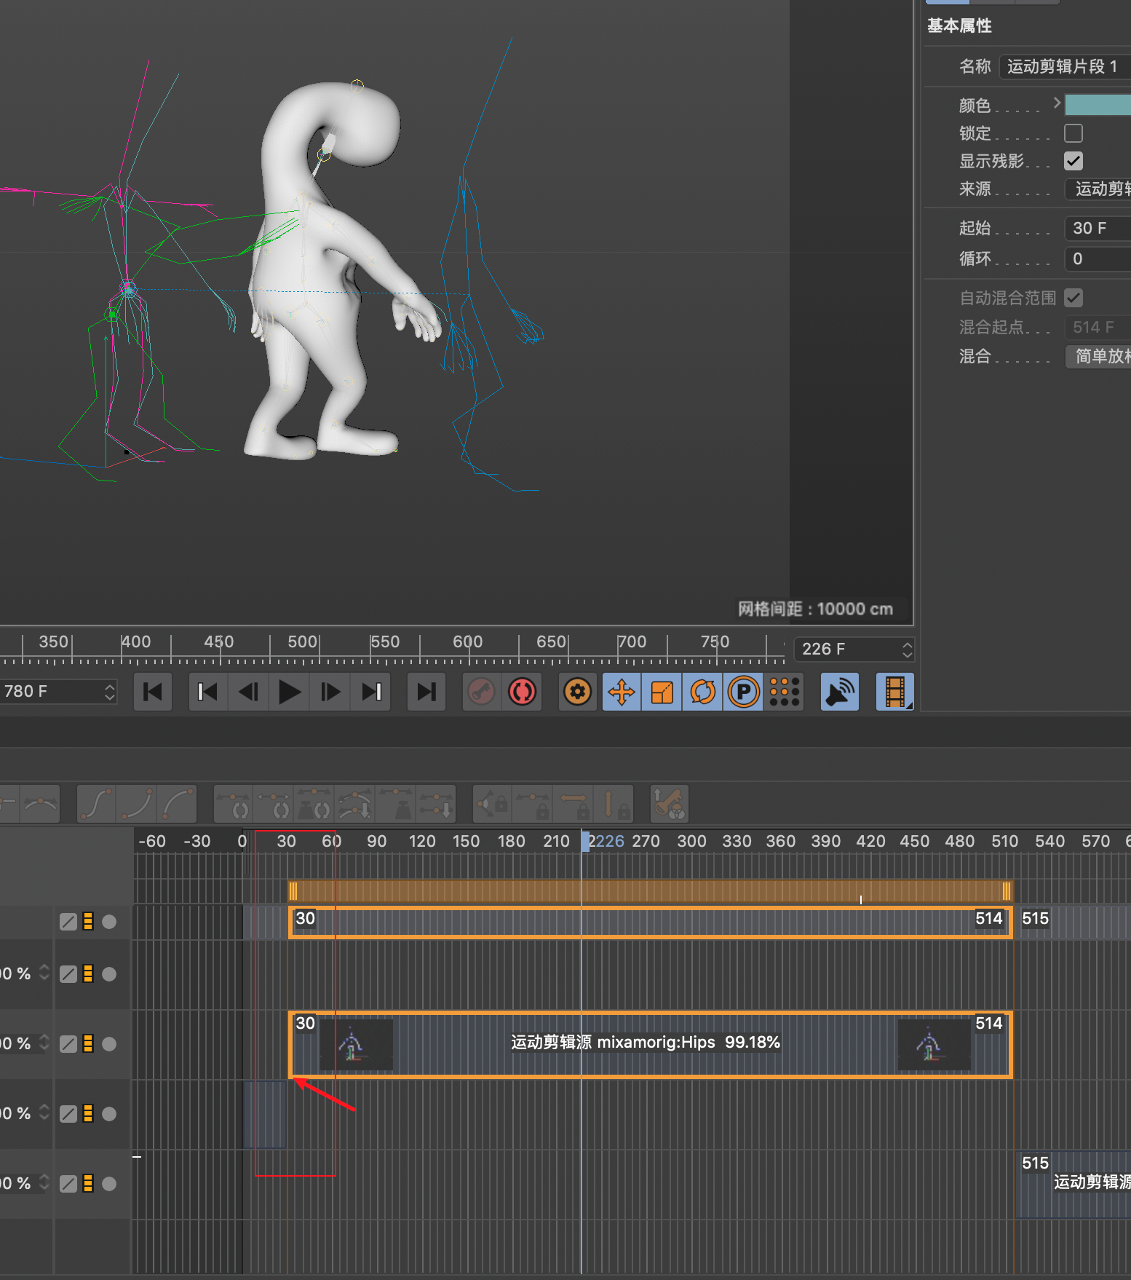Enable the 锁定 (lock) checkbox

coord(1073,133)
